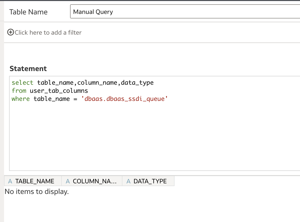Place cursor on the 'select' keyword in Statement
The image size is (300, 222).
23,83
